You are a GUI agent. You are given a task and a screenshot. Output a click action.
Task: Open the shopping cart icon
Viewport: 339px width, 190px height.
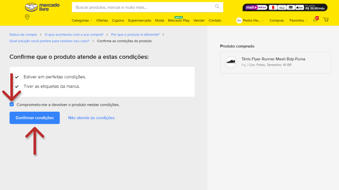point(326,20)
